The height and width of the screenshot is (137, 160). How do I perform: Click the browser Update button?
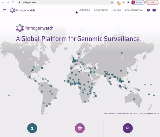pyautogui.click(x=151, y=2)
